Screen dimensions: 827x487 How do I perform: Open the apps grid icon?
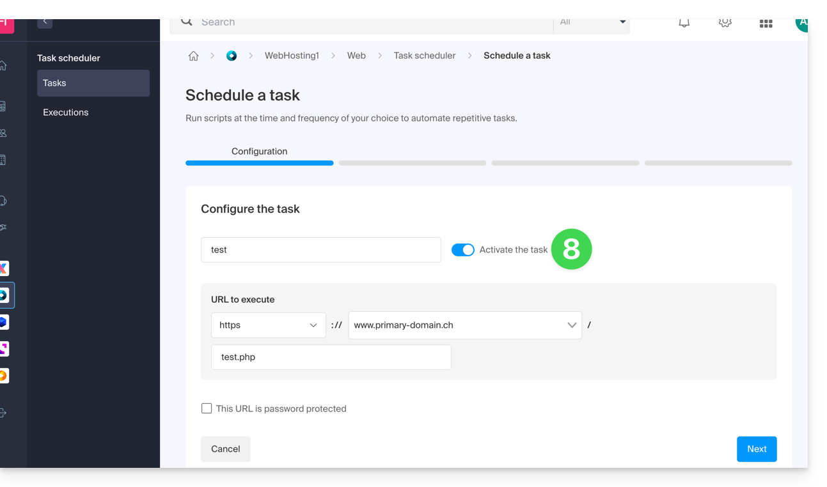coord(766,24)
